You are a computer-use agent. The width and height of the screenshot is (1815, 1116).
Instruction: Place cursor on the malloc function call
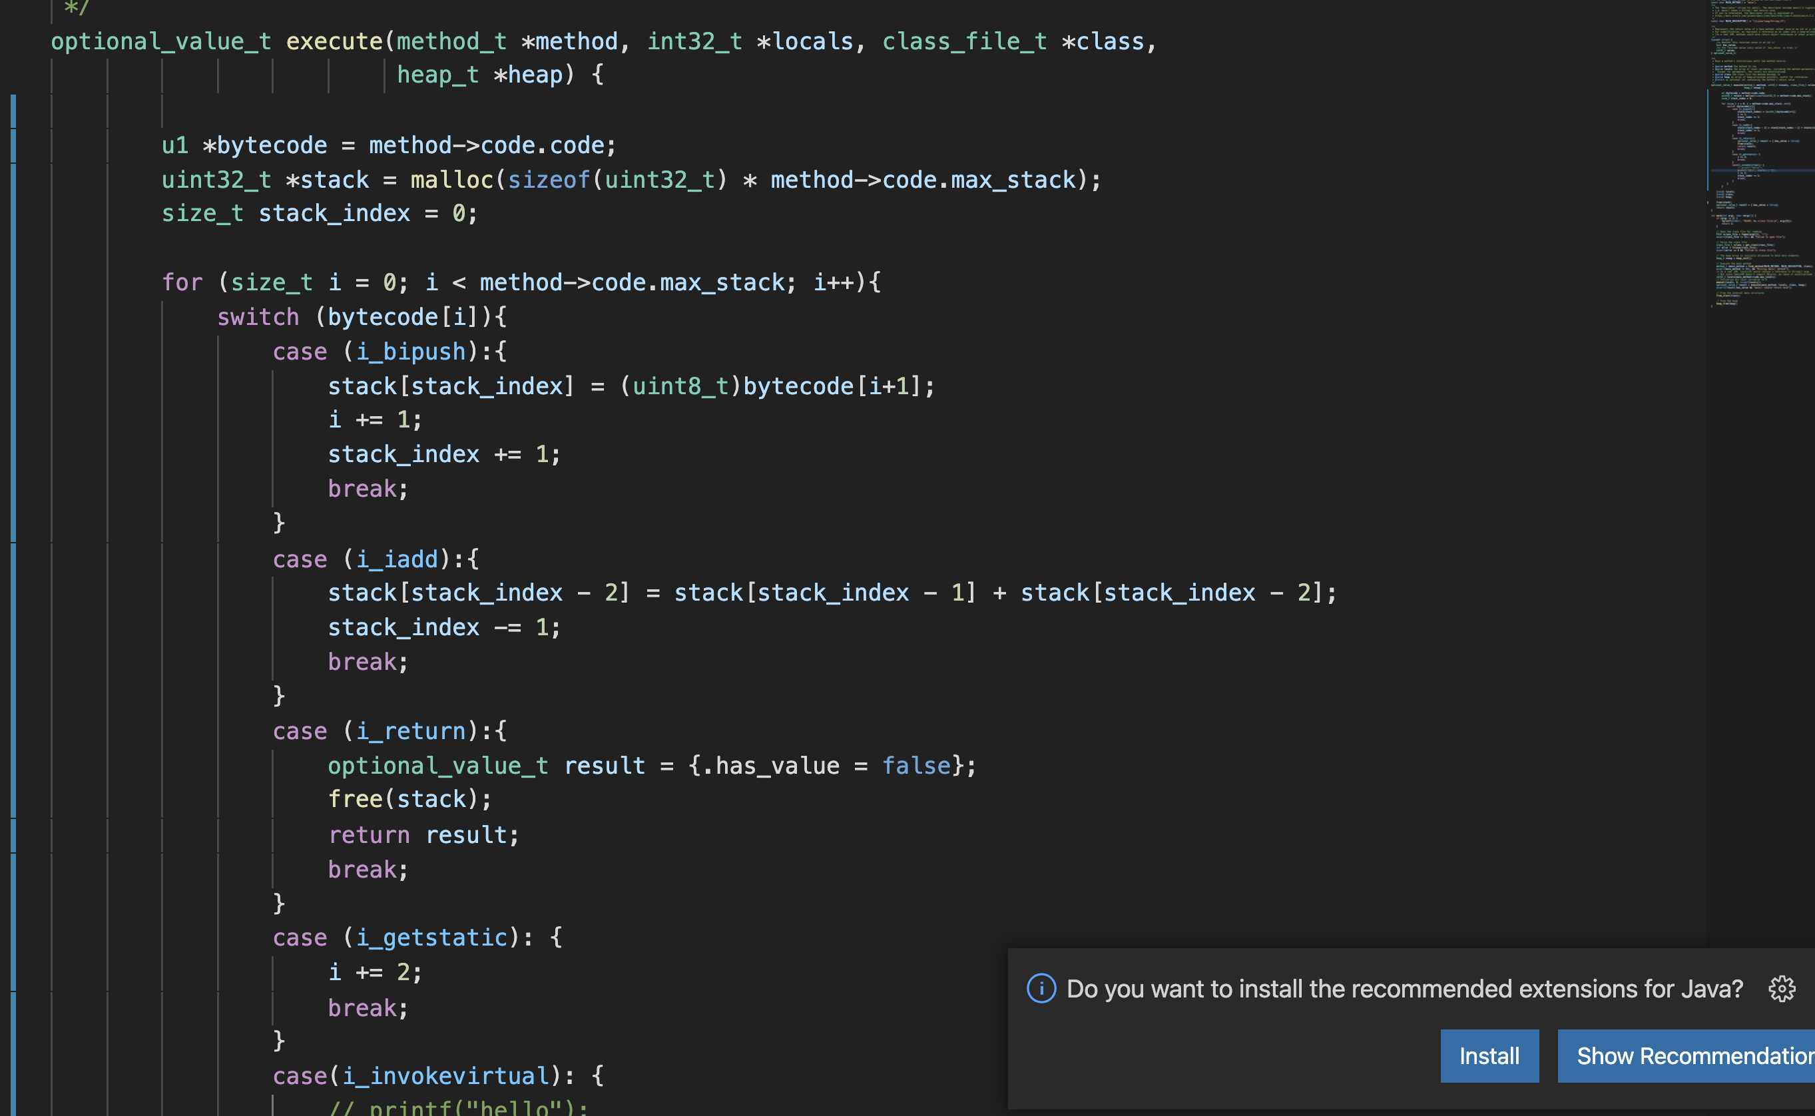451,179
